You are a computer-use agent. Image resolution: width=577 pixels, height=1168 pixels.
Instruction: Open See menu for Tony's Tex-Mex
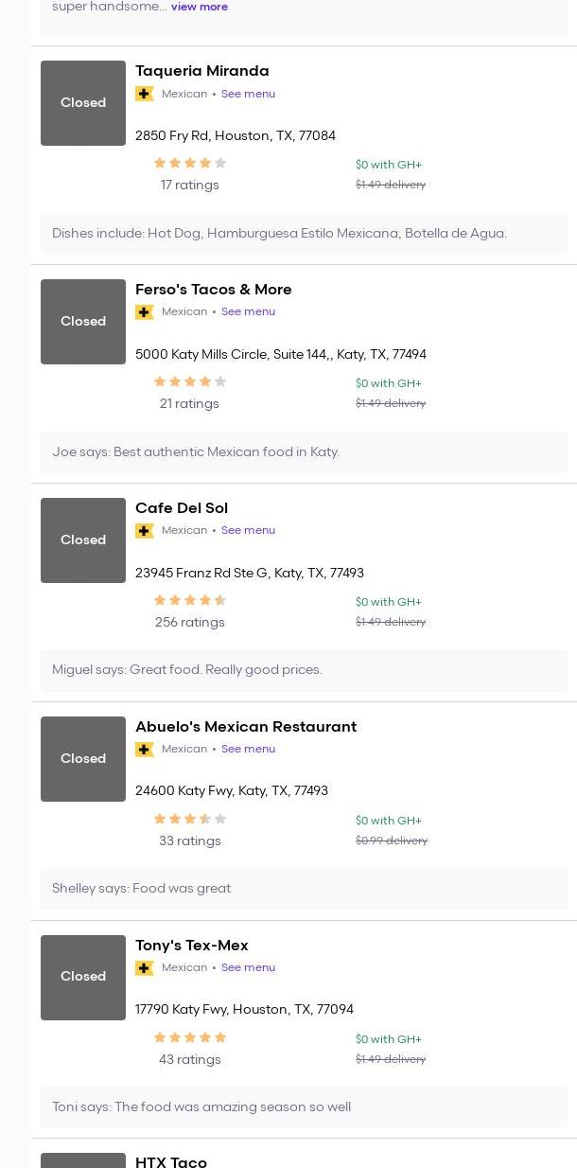(248, 968)
